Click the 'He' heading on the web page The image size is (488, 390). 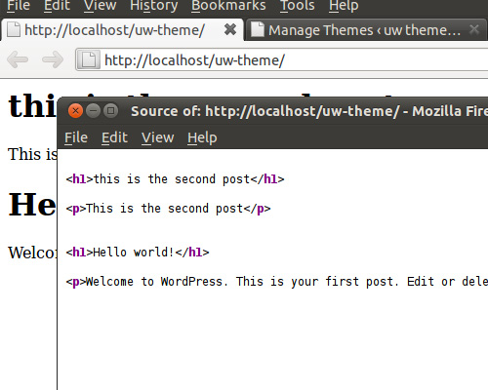(x=32, y=205)
